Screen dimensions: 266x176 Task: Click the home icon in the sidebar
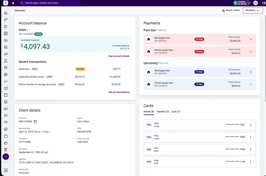tap(6, 13)
